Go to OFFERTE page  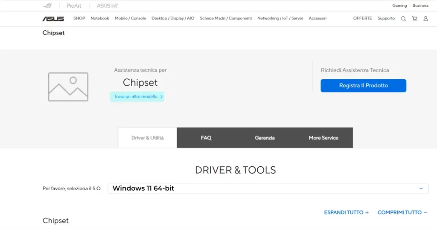[x=363, y=18]
